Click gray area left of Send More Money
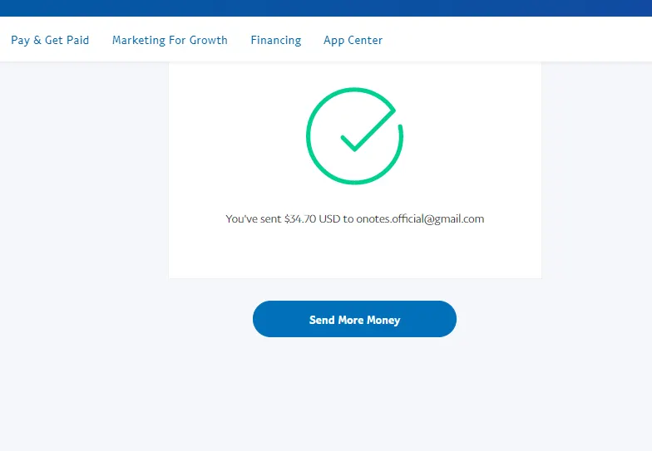Image resolution: width=652 pixels, height=451 pixels. (x=125, y=320)
